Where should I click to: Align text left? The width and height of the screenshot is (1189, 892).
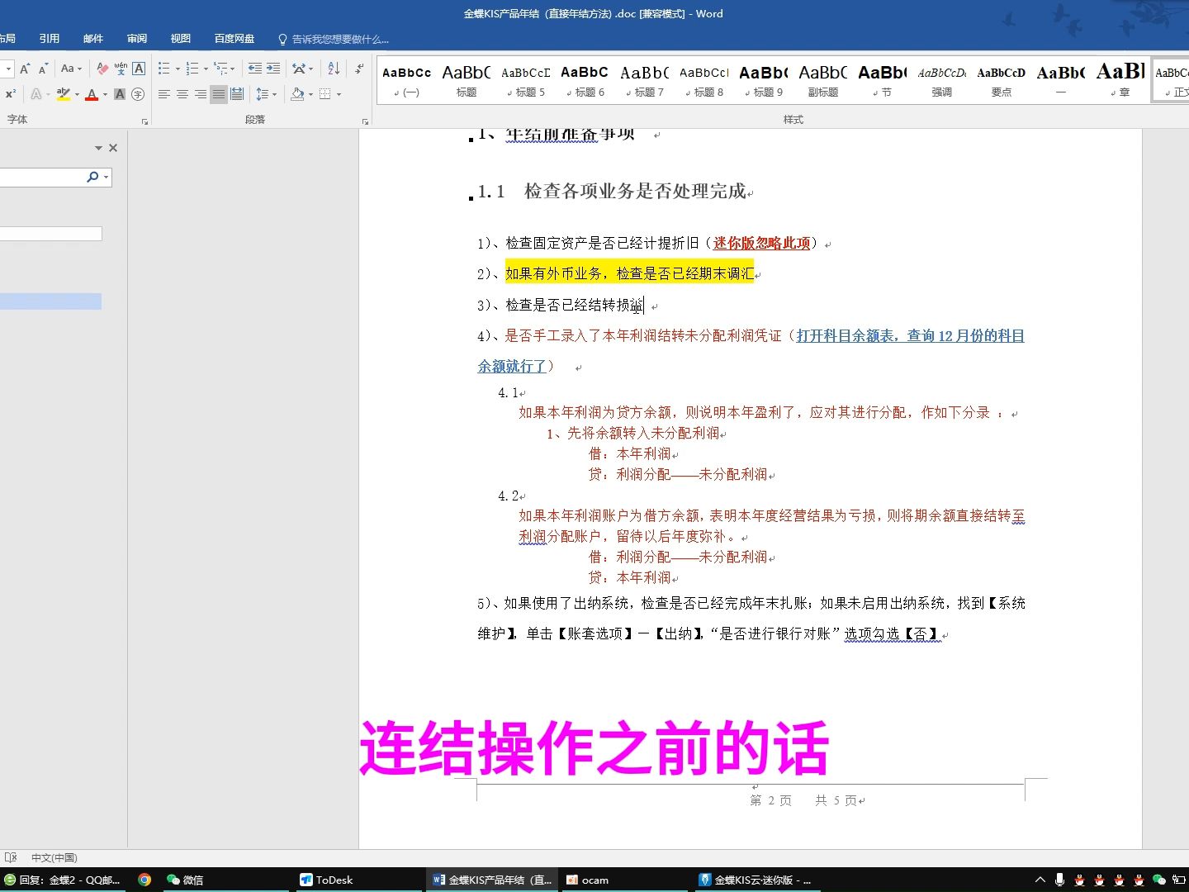point(164,94)
